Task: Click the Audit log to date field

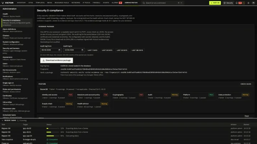Action: (x=74, y=50)
